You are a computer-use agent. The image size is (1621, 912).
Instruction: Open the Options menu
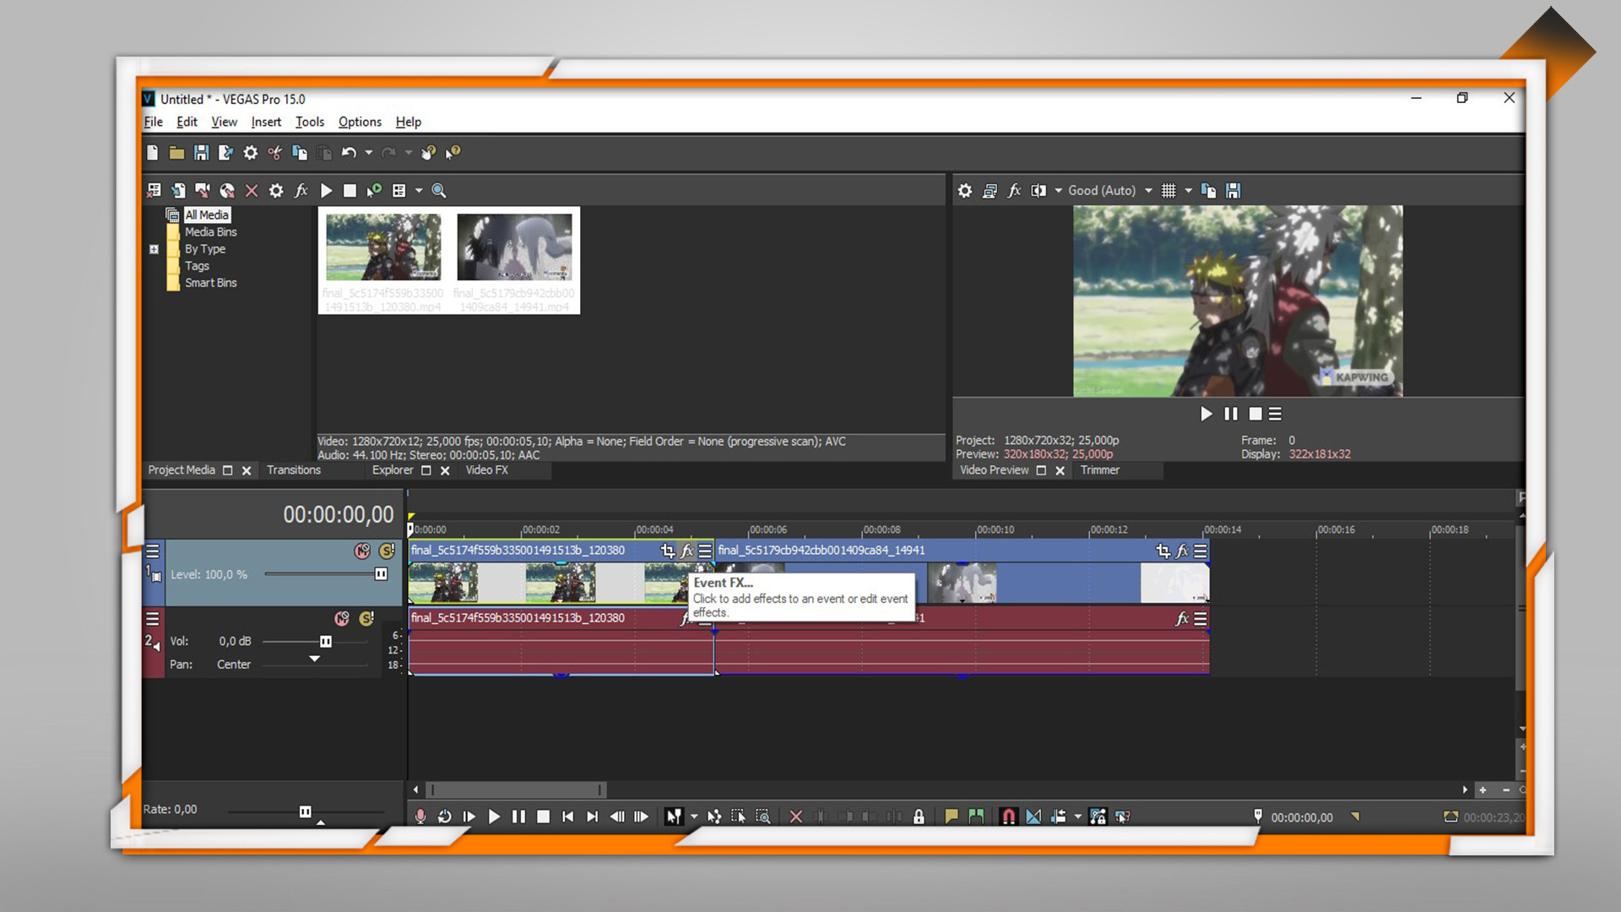pos(360,122)
